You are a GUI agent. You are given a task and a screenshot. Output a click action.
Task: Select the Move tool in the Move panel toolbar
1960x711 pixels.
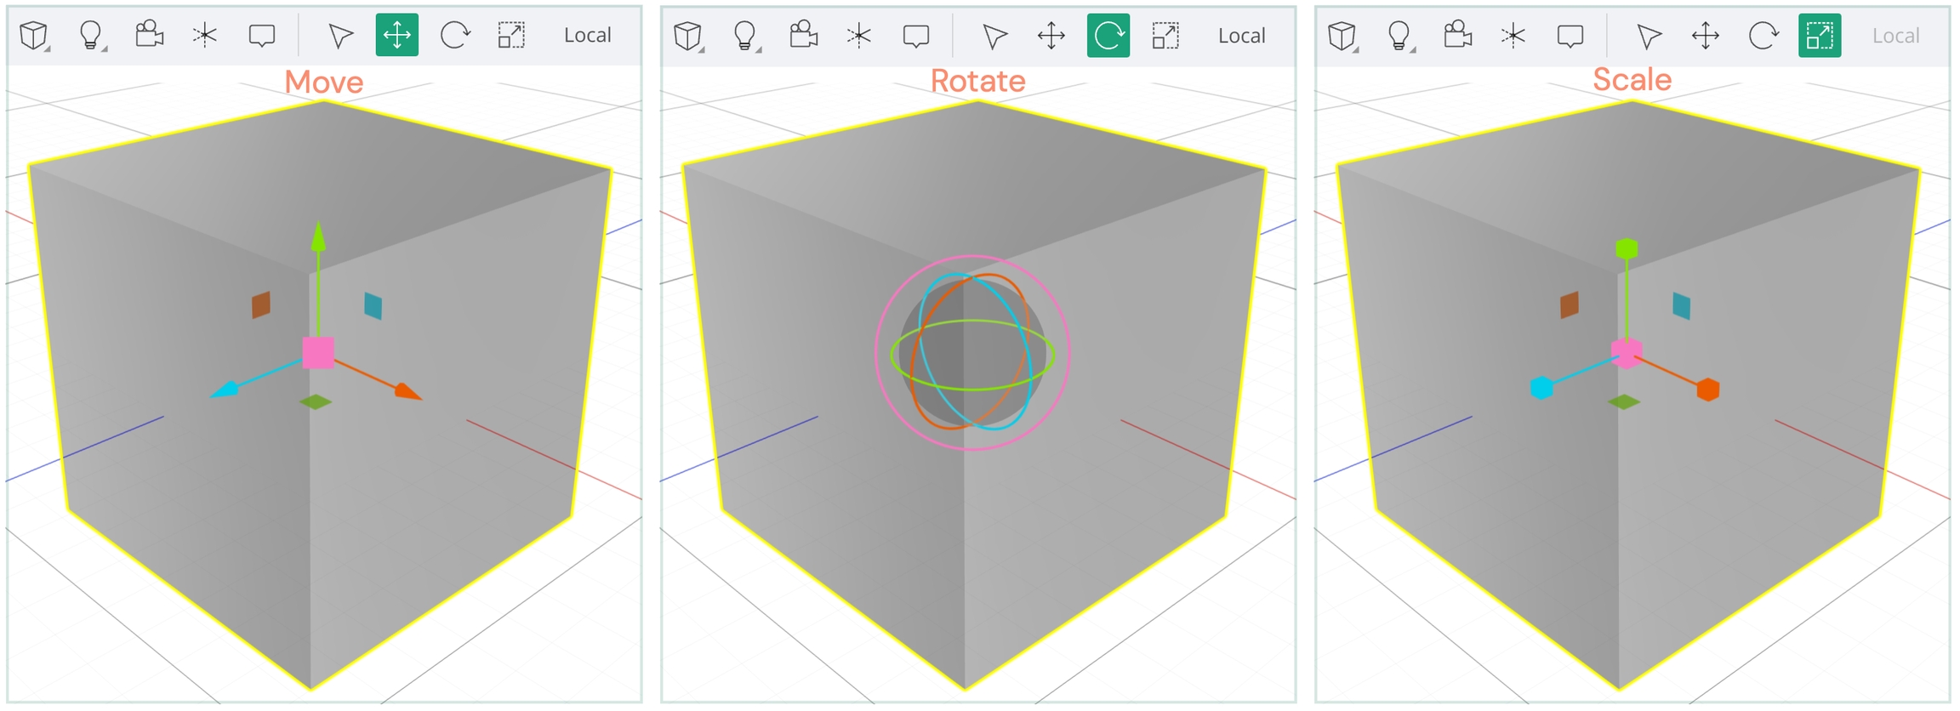(396, 36)
